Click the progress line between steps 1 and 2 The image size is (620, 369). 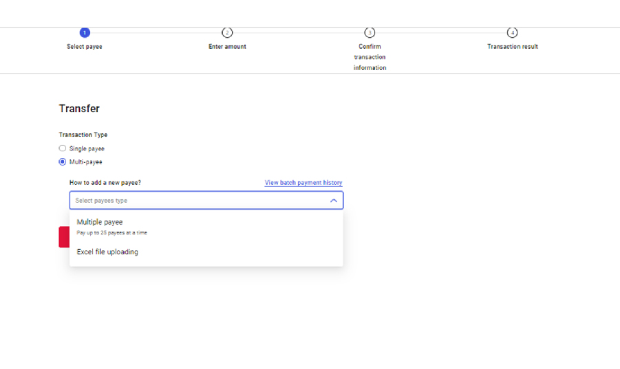pyautogui.click(x=156, y=32)
